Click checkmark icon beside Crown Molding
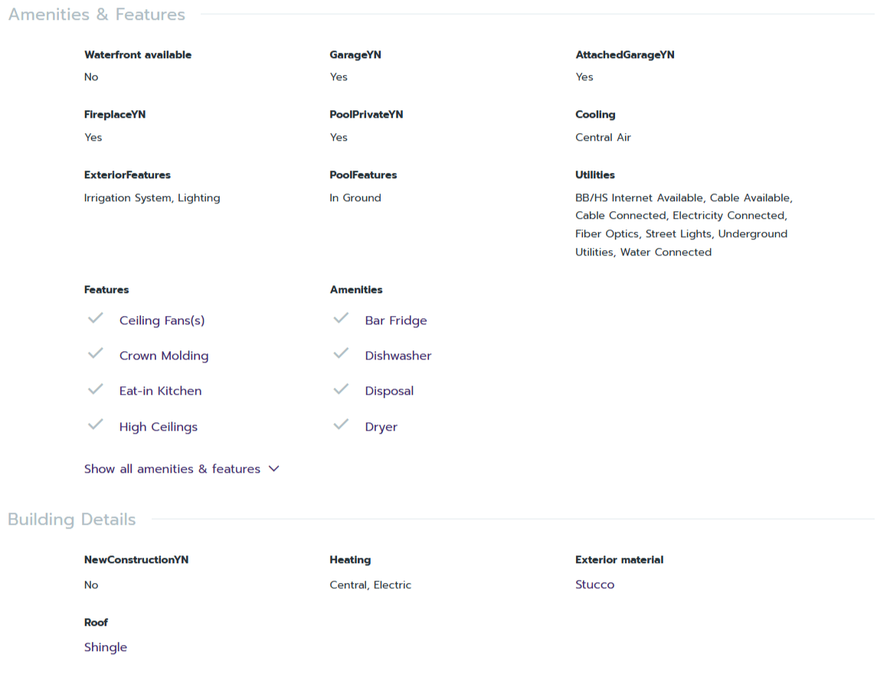Screen dimensions: 877x697 96,353
